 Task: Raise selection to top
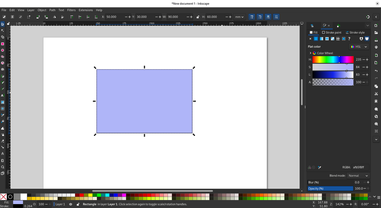point(71,17)
